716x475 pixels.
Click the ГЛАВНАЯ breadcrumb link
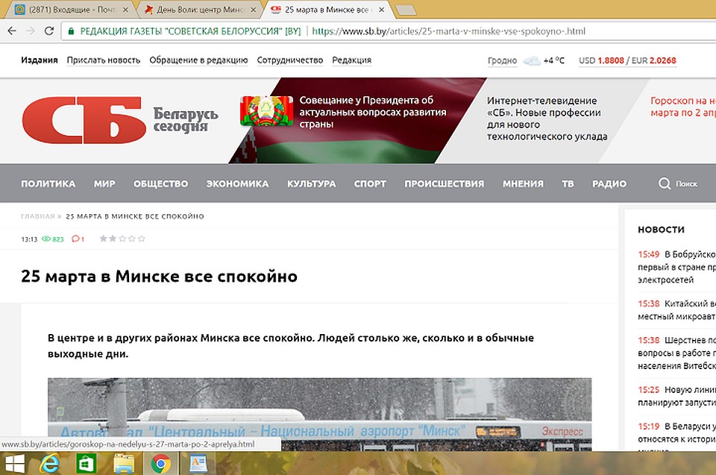[x=38, y=216]
